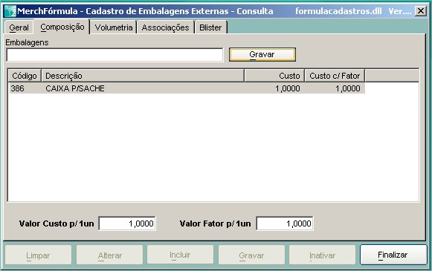The image size is (432, 271).
Task: Click Finalizar to exit the form
Action: pyautogui.click(x=393, y=255)
